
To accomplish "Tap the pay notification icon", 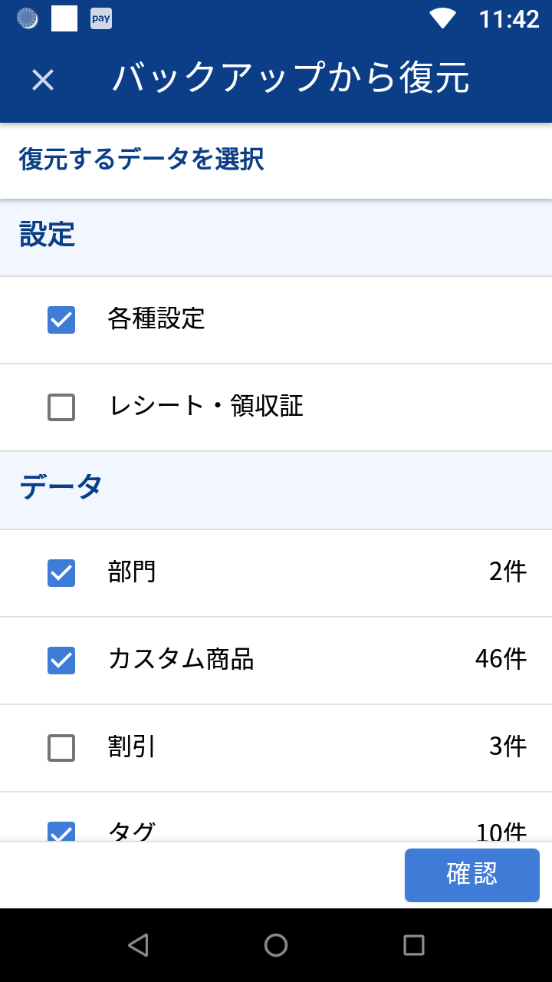I will 101,18.
